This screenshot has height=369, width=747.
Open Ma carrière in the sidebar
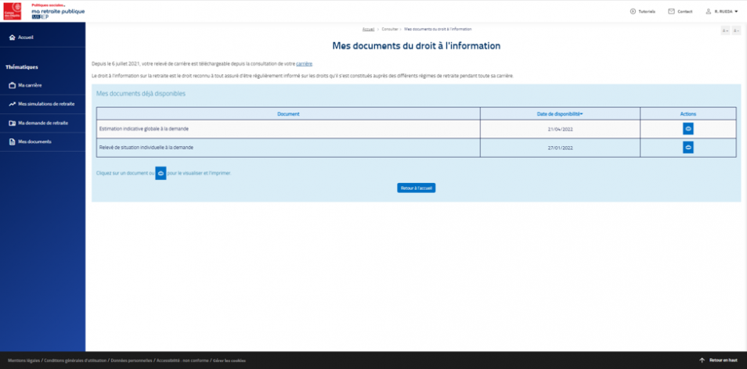click(x=30, y=85)
